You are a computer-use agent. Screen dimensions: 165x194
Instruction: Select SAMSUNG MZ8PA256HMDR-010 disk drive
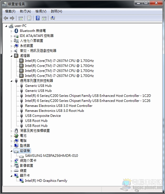tap(52, 156)
